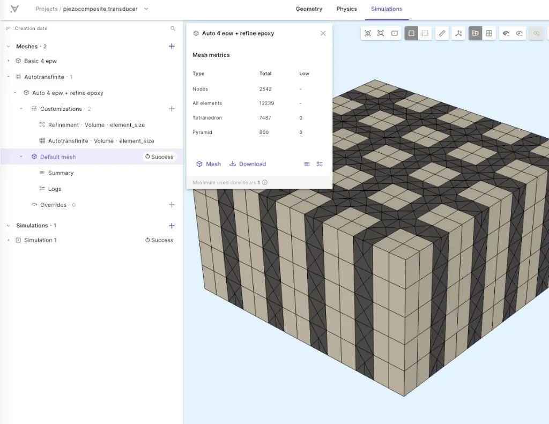
Task: Add an override with plus
Action: 172,205
